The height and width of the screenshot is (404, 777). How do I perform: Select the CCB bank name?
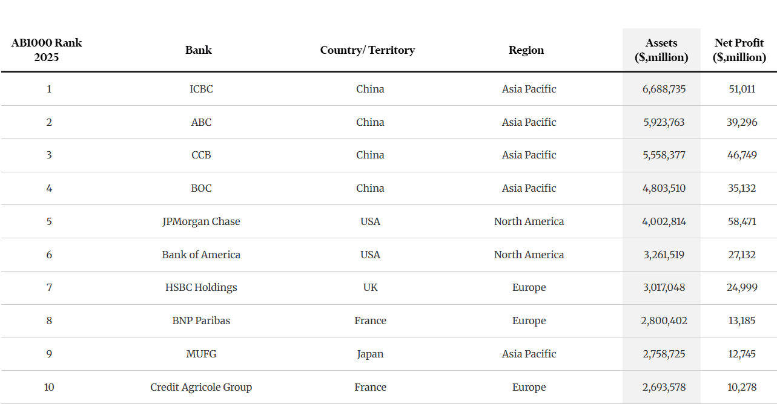coord(201,155)
